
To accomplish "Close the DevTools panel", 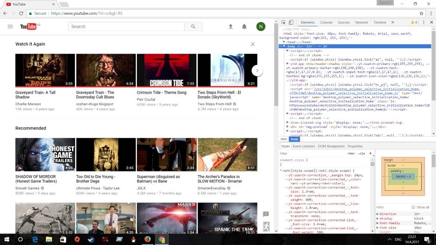I will tap(431, 22).
